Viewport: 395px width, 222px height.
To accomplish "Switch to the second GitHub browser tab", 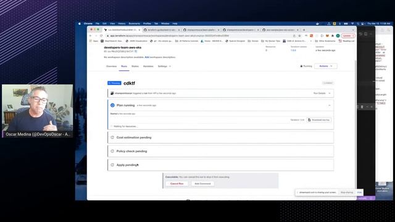I will point(201,30).
